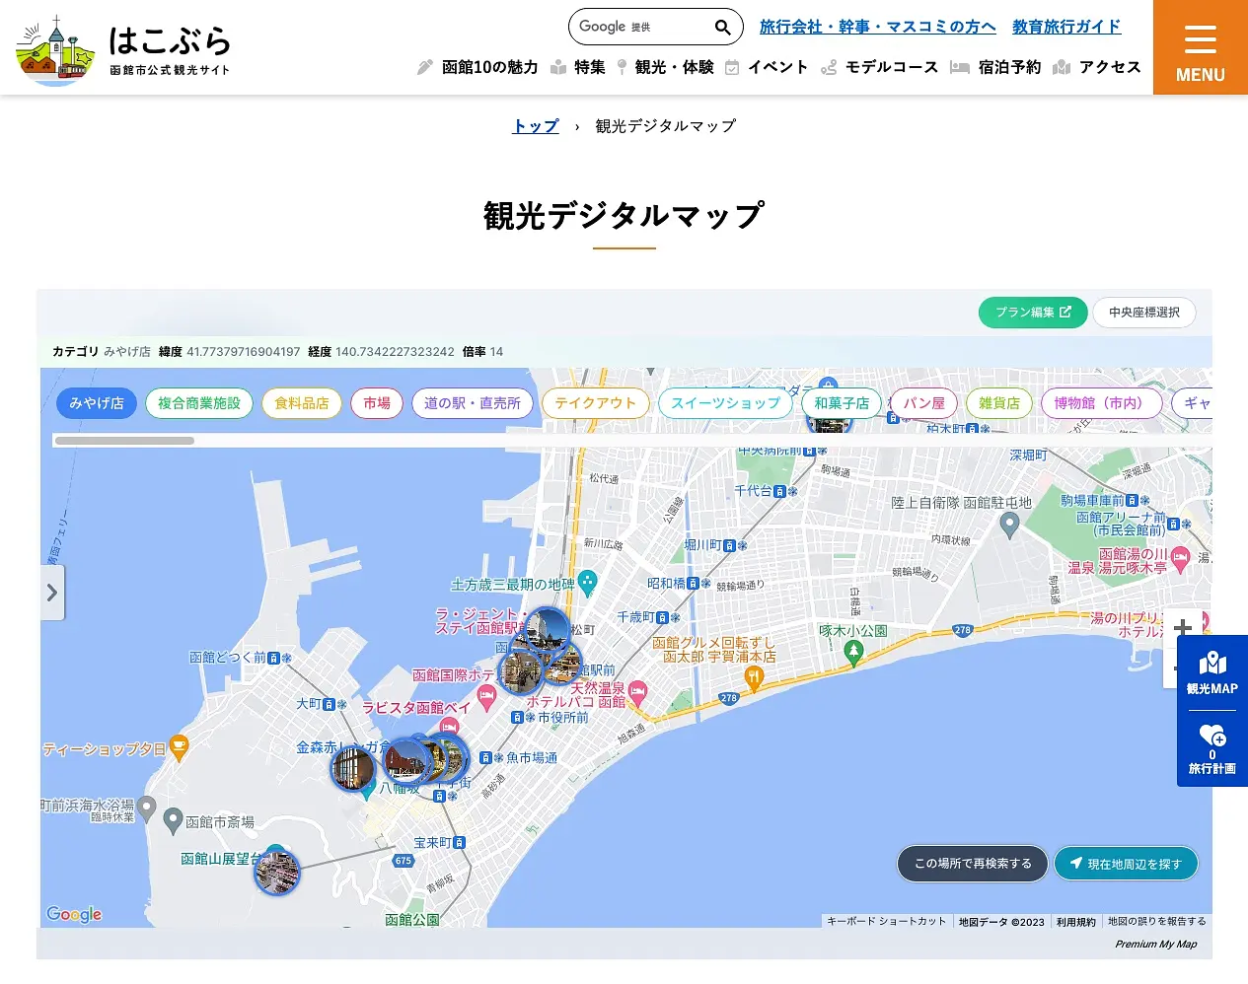Toggle the スイーツショップ category filter
The image size is (1248, 984).
click(x=725, y=403)
